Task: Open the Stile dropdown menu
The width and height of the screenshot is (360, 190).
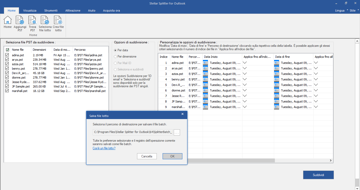Action: (x=354, y=11)
